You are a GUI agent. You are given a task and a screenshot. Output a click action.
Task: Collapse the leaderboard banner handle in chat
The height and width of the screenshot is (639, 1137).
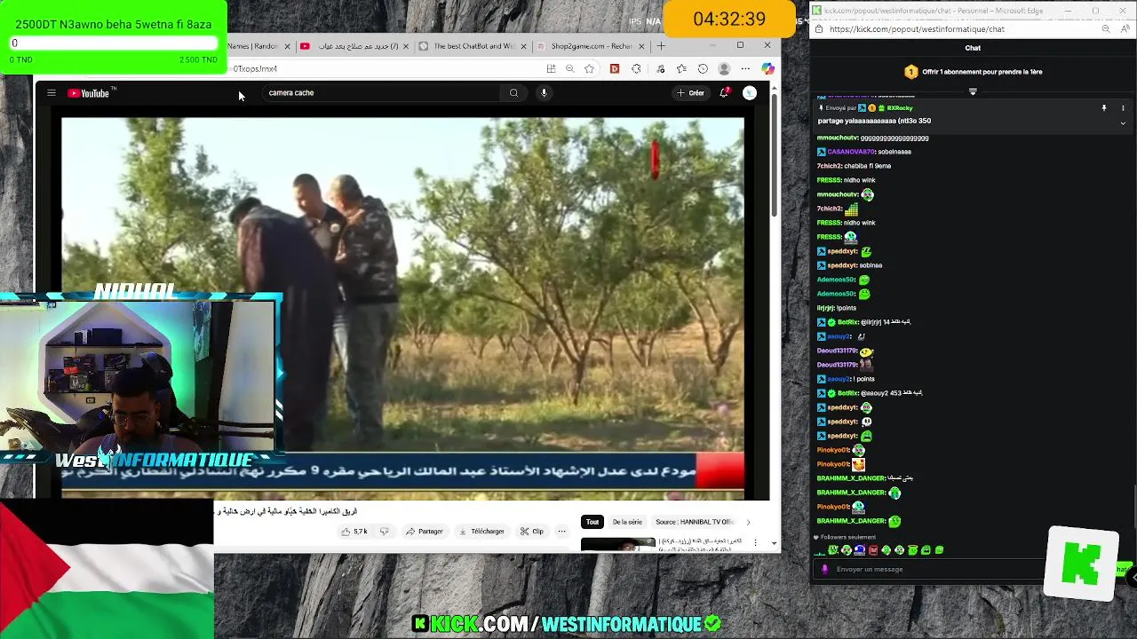tap(973, 91)
